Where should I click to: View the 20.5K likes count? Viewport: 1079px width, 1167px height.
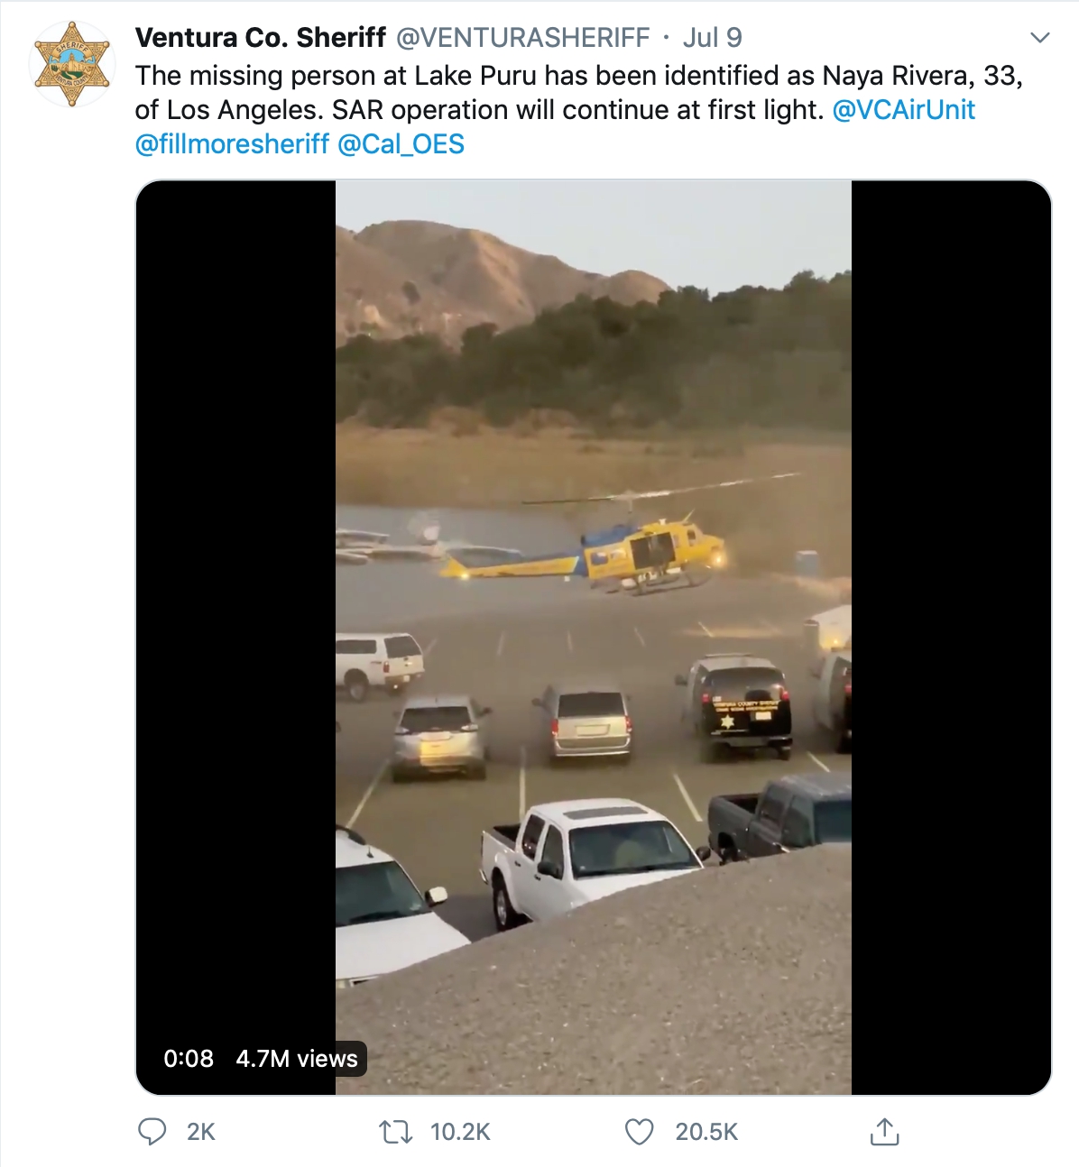pyautogui.click(x=706, y=1132)
